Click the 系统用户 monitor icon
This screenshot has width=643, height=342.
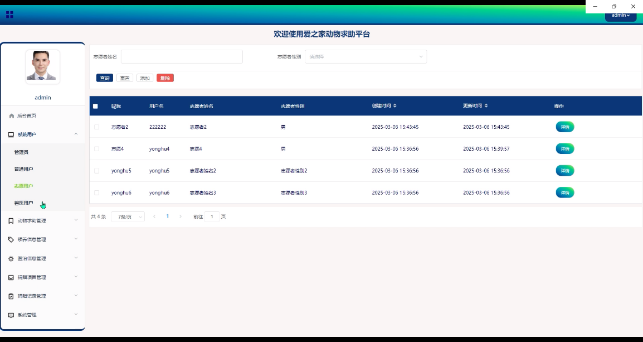pyautogui.click(x=12, y=134)
